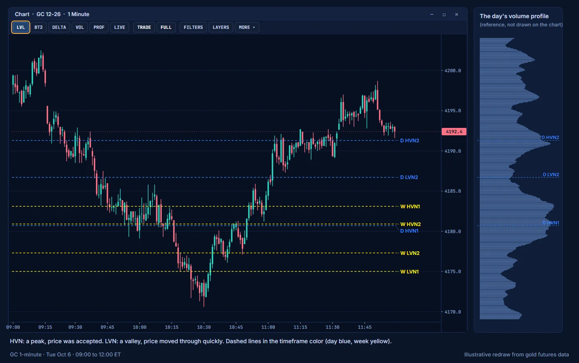Click the 4195.0 price axis label
Image resolution: width=579 pixels, height=363 pixels.
[x=453, y=111]
